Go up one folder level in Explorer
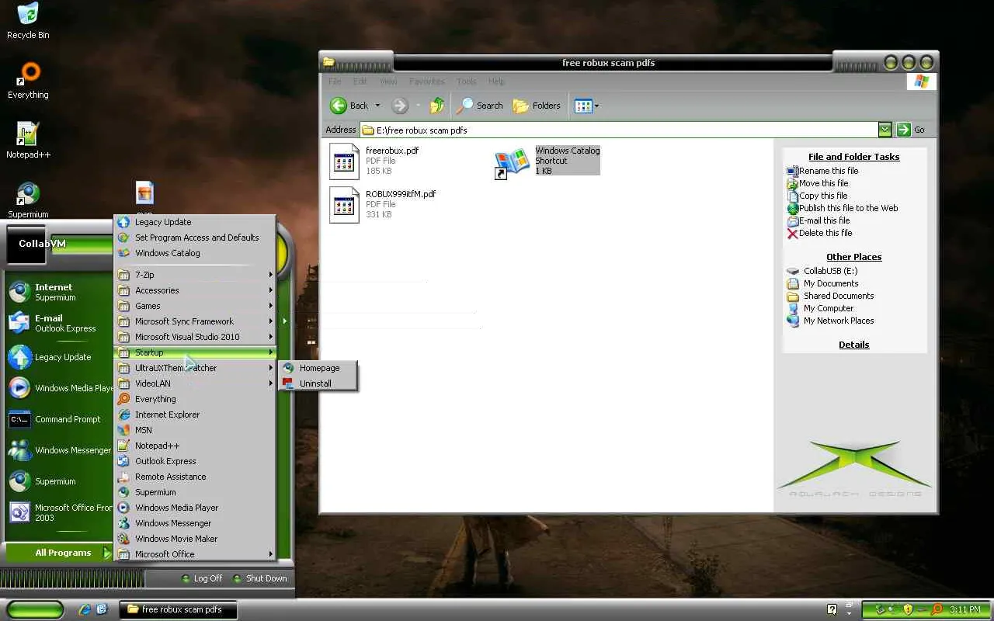 pos(437,106)
